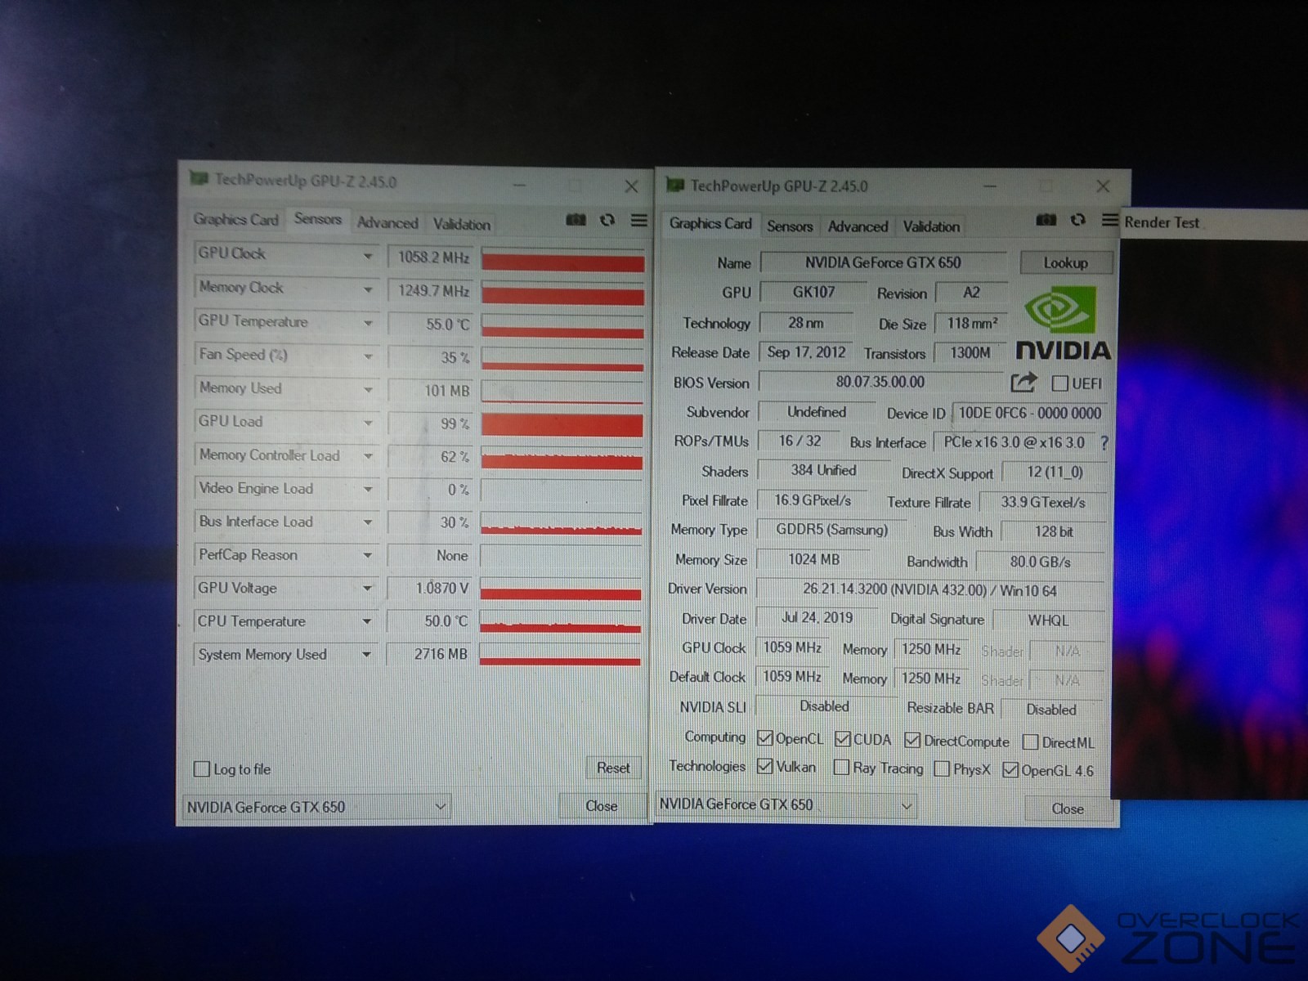Screen dimensions: 1308x981
Task: Select the Sensors tab in left window
Action: pyautogui.click(x=317, y=219)
